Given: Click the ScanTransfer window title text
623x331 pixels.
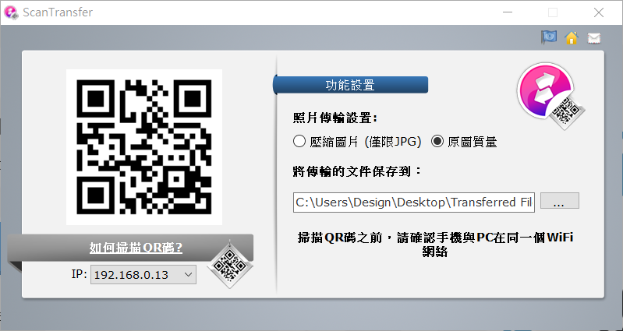Looking at the screenshot, I should point(58,12).
